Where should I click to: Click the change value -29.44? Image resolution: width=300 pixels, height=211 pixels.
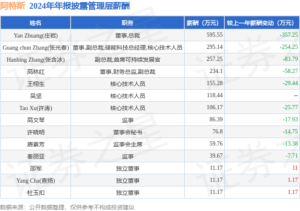coord(290,83)
